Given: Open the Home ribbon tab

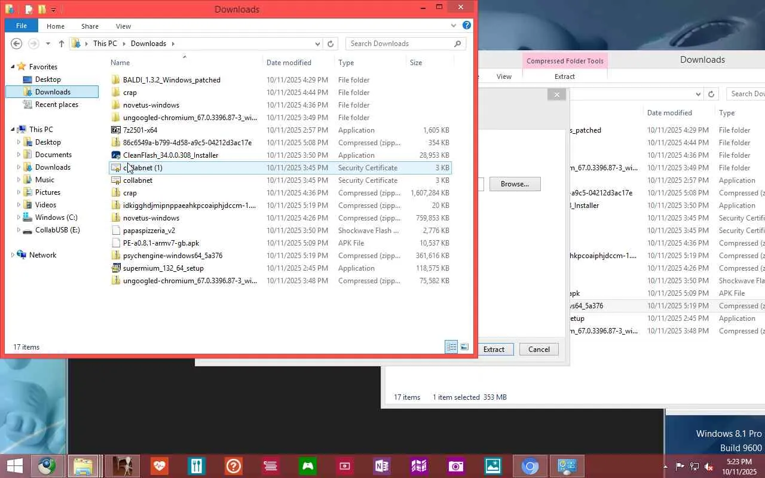Looking at the screenshot, I should (x=56, y=26).
